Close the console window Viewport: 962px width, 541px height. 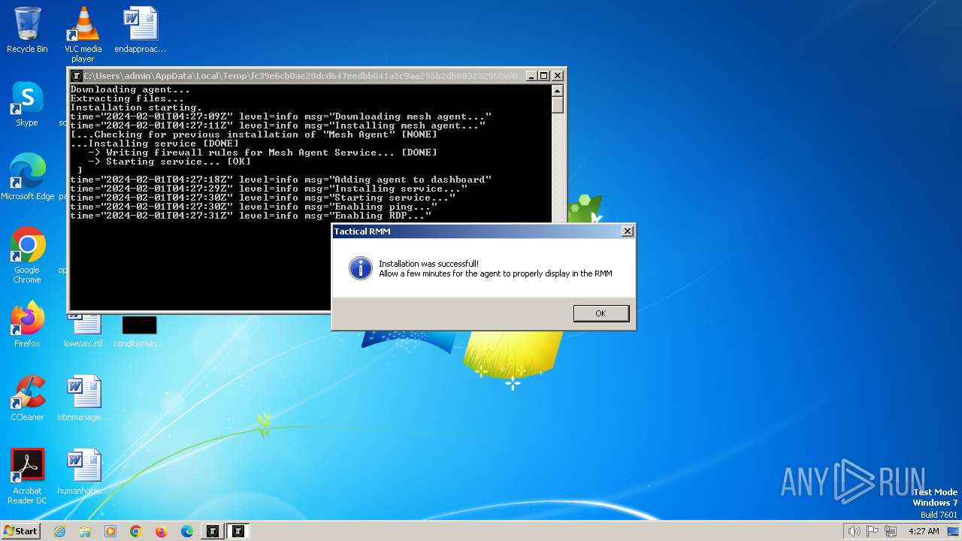point(558,76)
